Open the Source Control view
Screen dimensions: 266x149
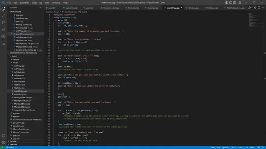pyautogui.click(x=4, y=22)
